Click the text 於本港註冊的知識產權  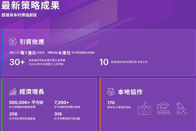(22, 119)
